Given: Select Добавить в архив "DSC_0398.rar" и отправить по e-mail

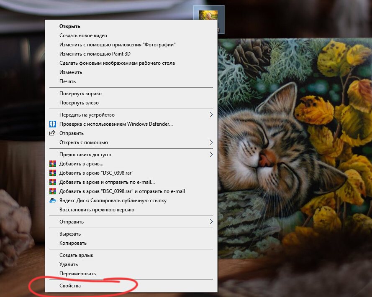Looking at the screenshot, I should 131,191.
